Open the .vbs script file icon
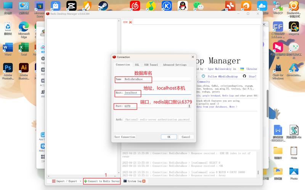Viewport: 305px width, 190px height. pyautogui.click(x=294, y=132)
